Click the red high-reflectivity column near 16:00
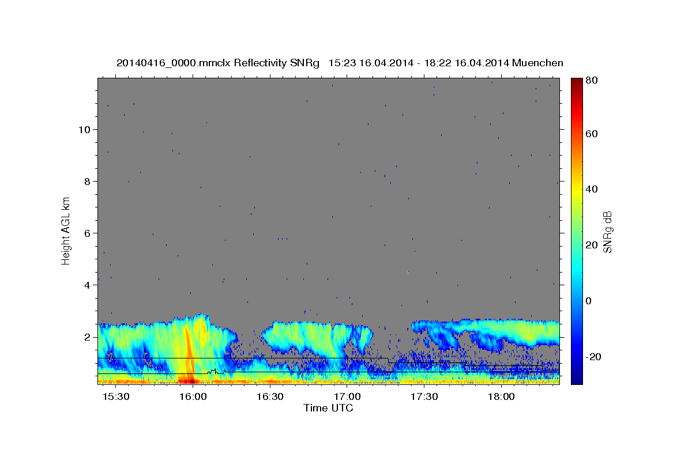The width and height of the screenshot is (692, 461). [x=188, y=354]
